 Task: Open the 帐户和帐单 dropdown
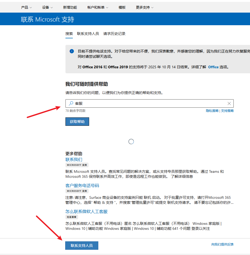pyautogui.click(x=98, y=7)
